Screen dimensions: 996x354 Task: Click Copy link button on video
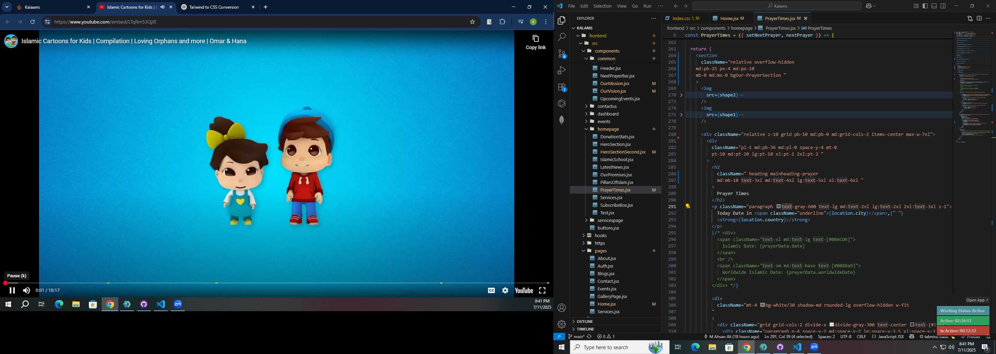click(535, 43)
